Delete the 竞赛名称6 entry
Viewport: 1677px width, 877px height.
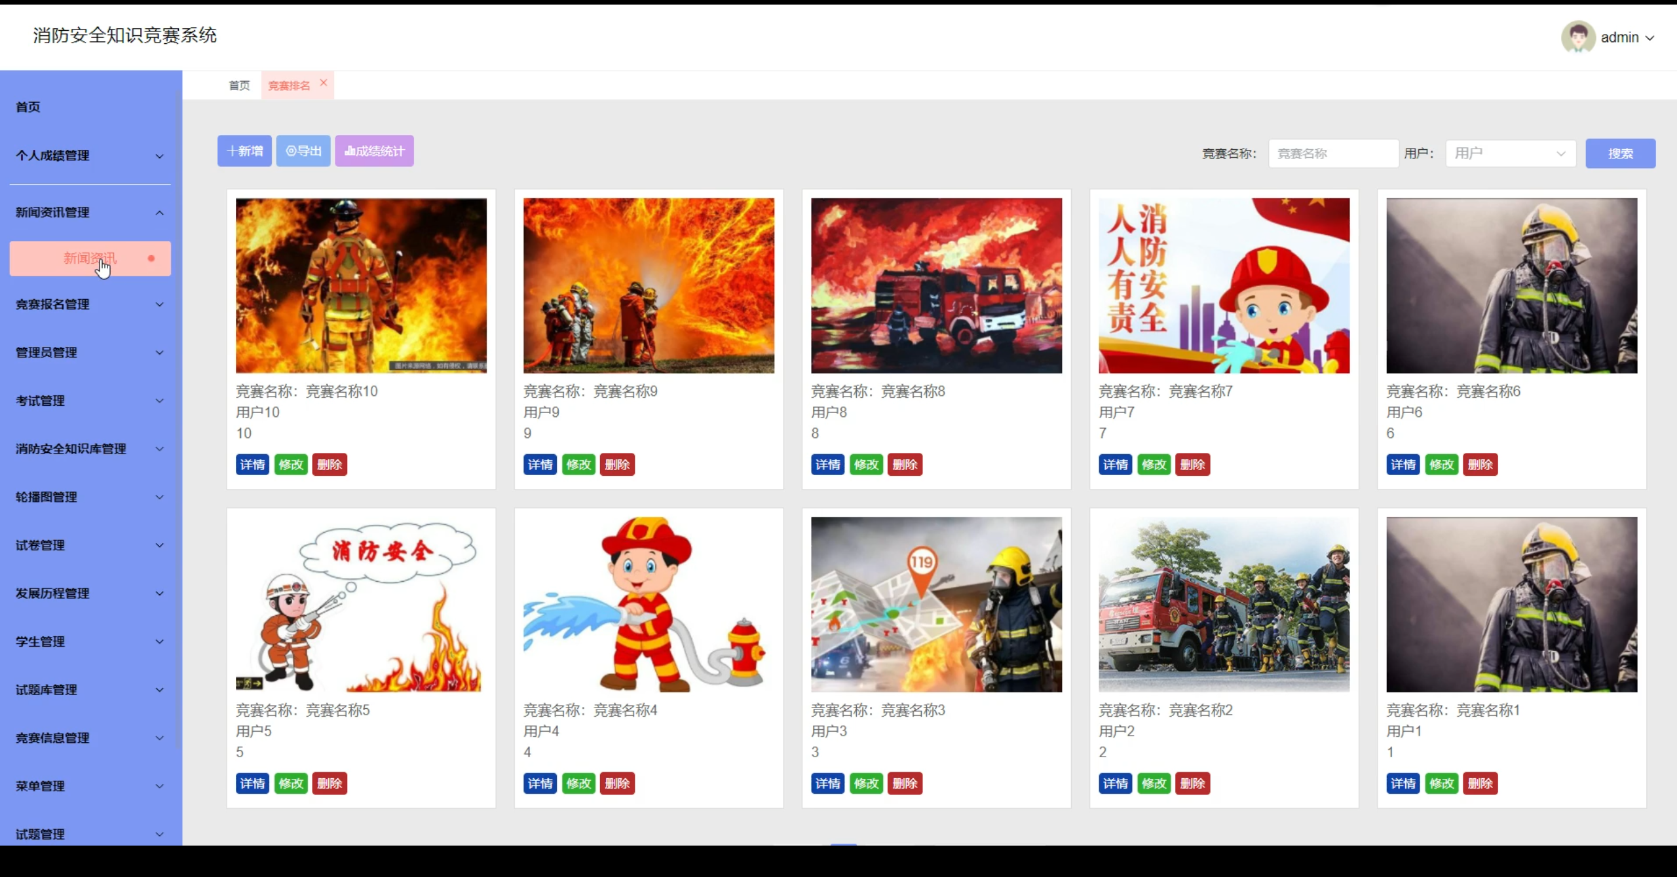1480,465
